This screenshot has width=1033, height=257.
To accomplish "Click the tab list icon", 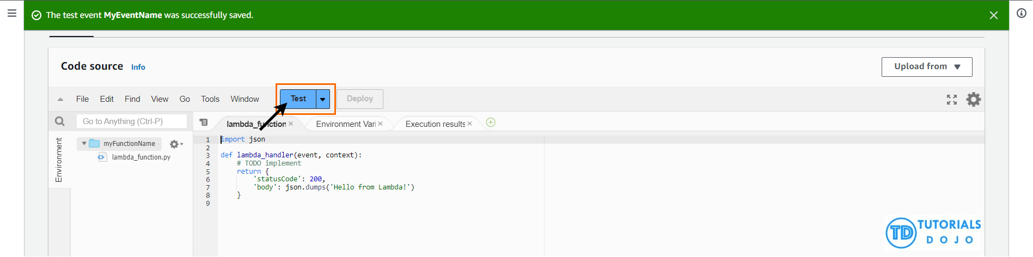I will [x=204, y=123].
